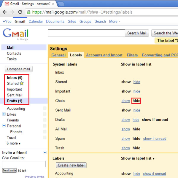
Task: Expand the 6 more labels list
Action: 14,143
